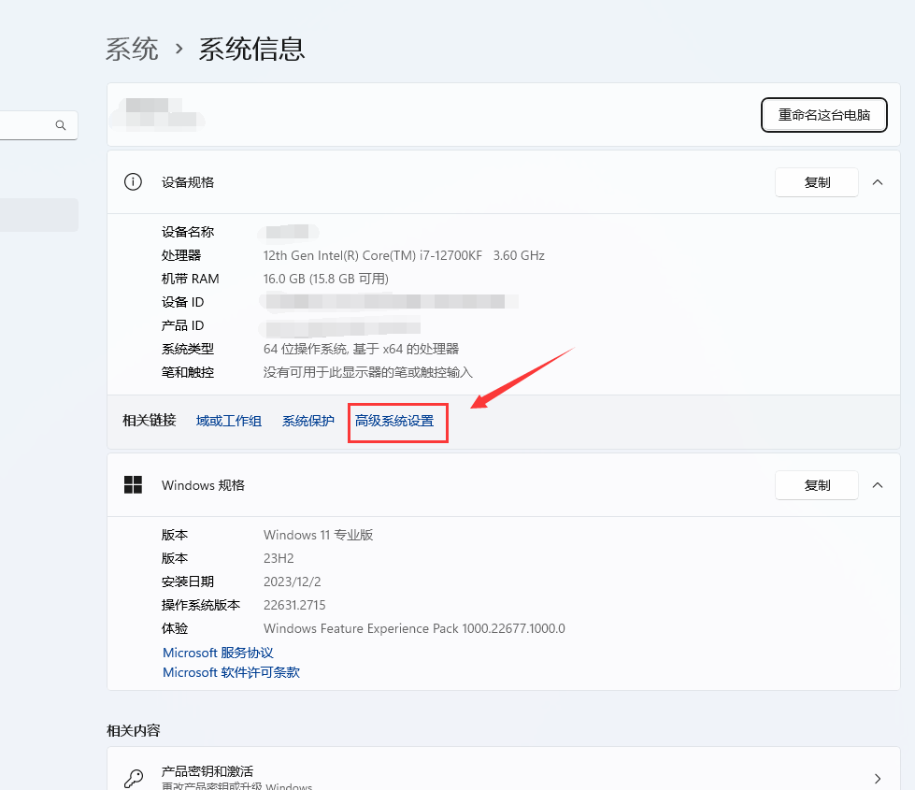
Task: Click the 23H2 version value
Action: (279, 558)
